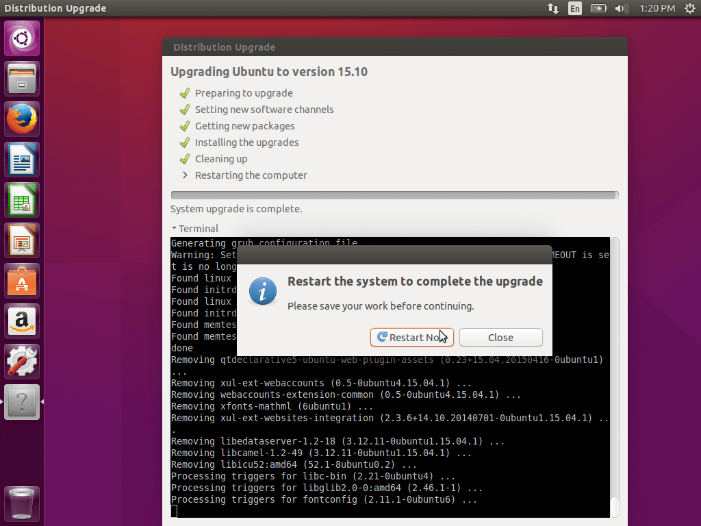The width and height of the screenshot is (701, 526).
Task: Launch Firefox web browser
Action: (x=23, y=119)
